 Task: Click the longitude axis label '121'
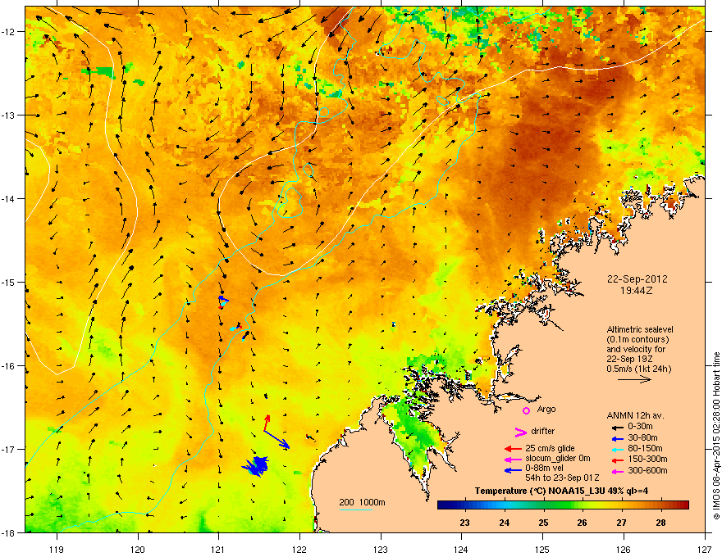point(219,549)
